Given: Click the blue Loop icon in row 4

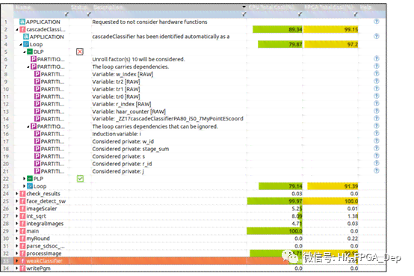Looking at the screenshot, I should coord(26,44).
